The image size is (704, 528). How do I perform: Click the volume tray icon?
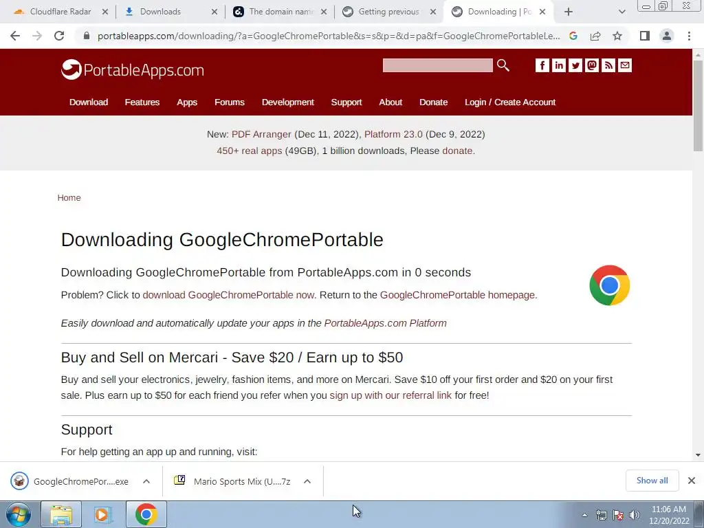[x=635, y=515]
